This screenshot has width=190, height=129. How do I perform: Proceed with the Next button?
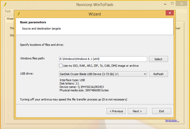pyautogui.click(x=137, y=111)
